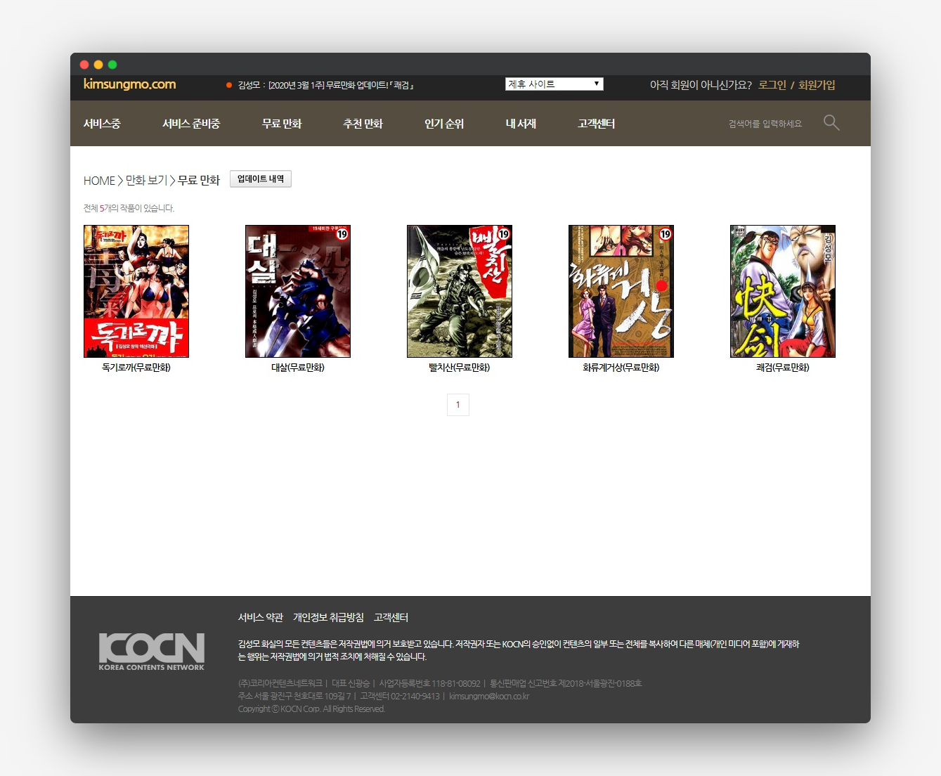This screenshot has width=941, height=776.
Task: Click the 빨치산(무료만화) title
Action: pyautogui.click(x=460, y=368)
